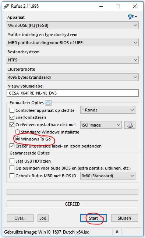Open the Apparaat device dropdown

pos(72,25)
